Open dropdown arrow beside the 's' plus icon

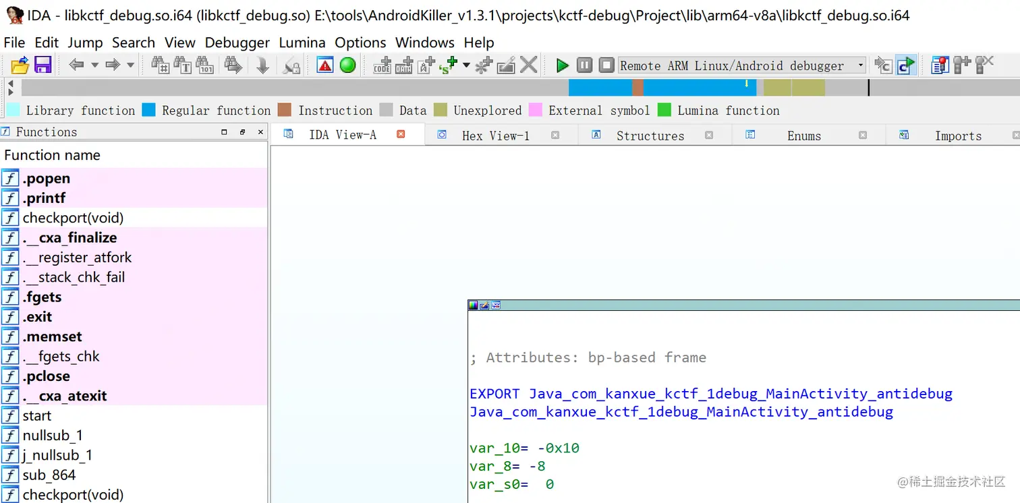point(466,65)
